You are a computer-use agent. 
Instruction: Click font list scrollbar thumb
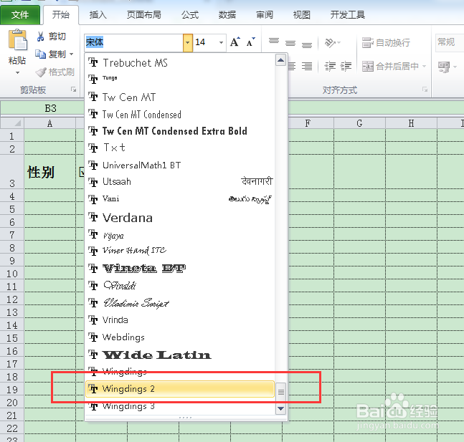(x=281, y=392)
